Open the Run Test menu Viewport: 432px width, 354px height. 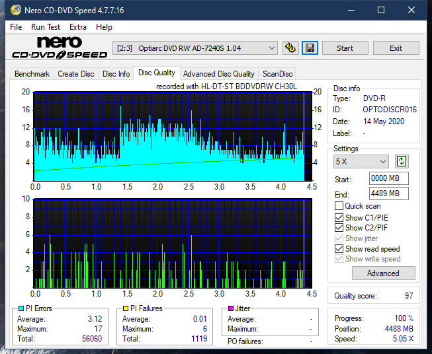[46, 27]
